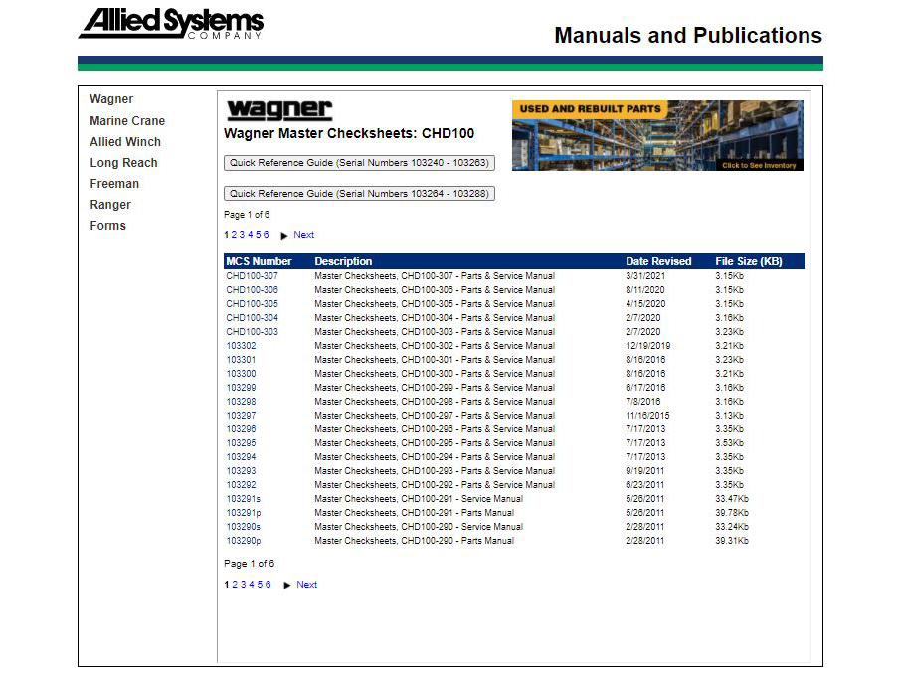
Task: Select the 11/16/2015 revision date
Action: [648, 416]
